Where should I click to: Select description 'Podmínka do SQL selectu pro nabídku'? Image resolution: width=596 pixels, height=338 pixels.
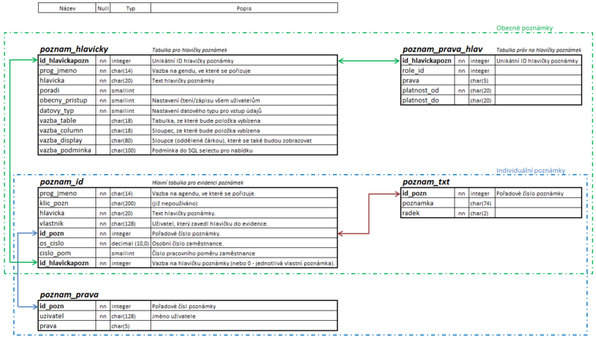202,150
